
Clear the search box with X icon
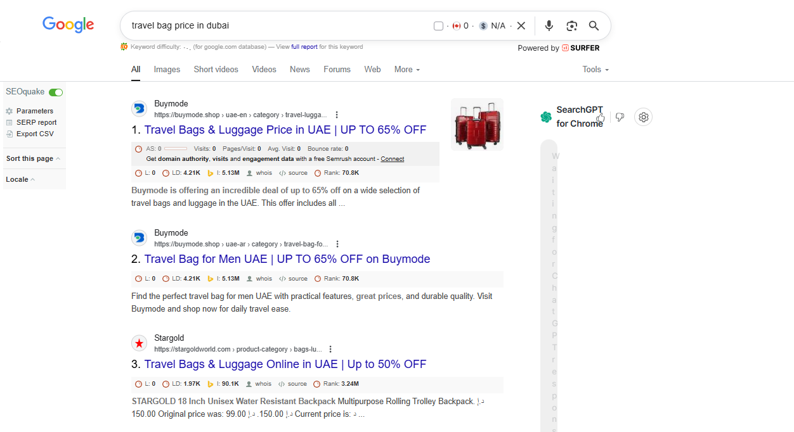(521, 25)
